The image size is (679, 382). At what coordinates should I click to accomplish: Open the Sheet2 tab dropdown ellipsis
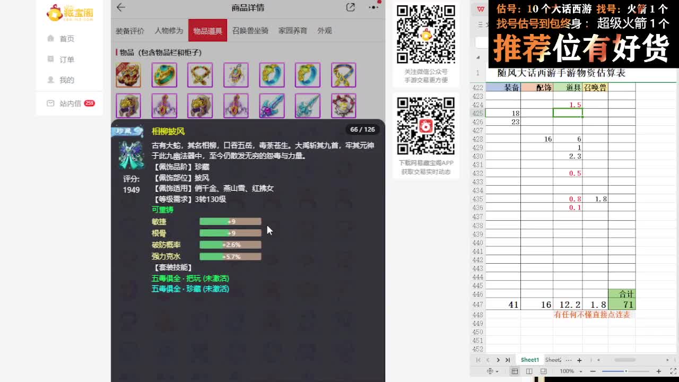(569, 360)
